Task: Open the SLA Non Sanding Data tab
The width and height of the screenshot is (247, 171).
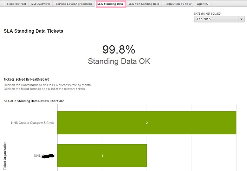Action: 144,4
